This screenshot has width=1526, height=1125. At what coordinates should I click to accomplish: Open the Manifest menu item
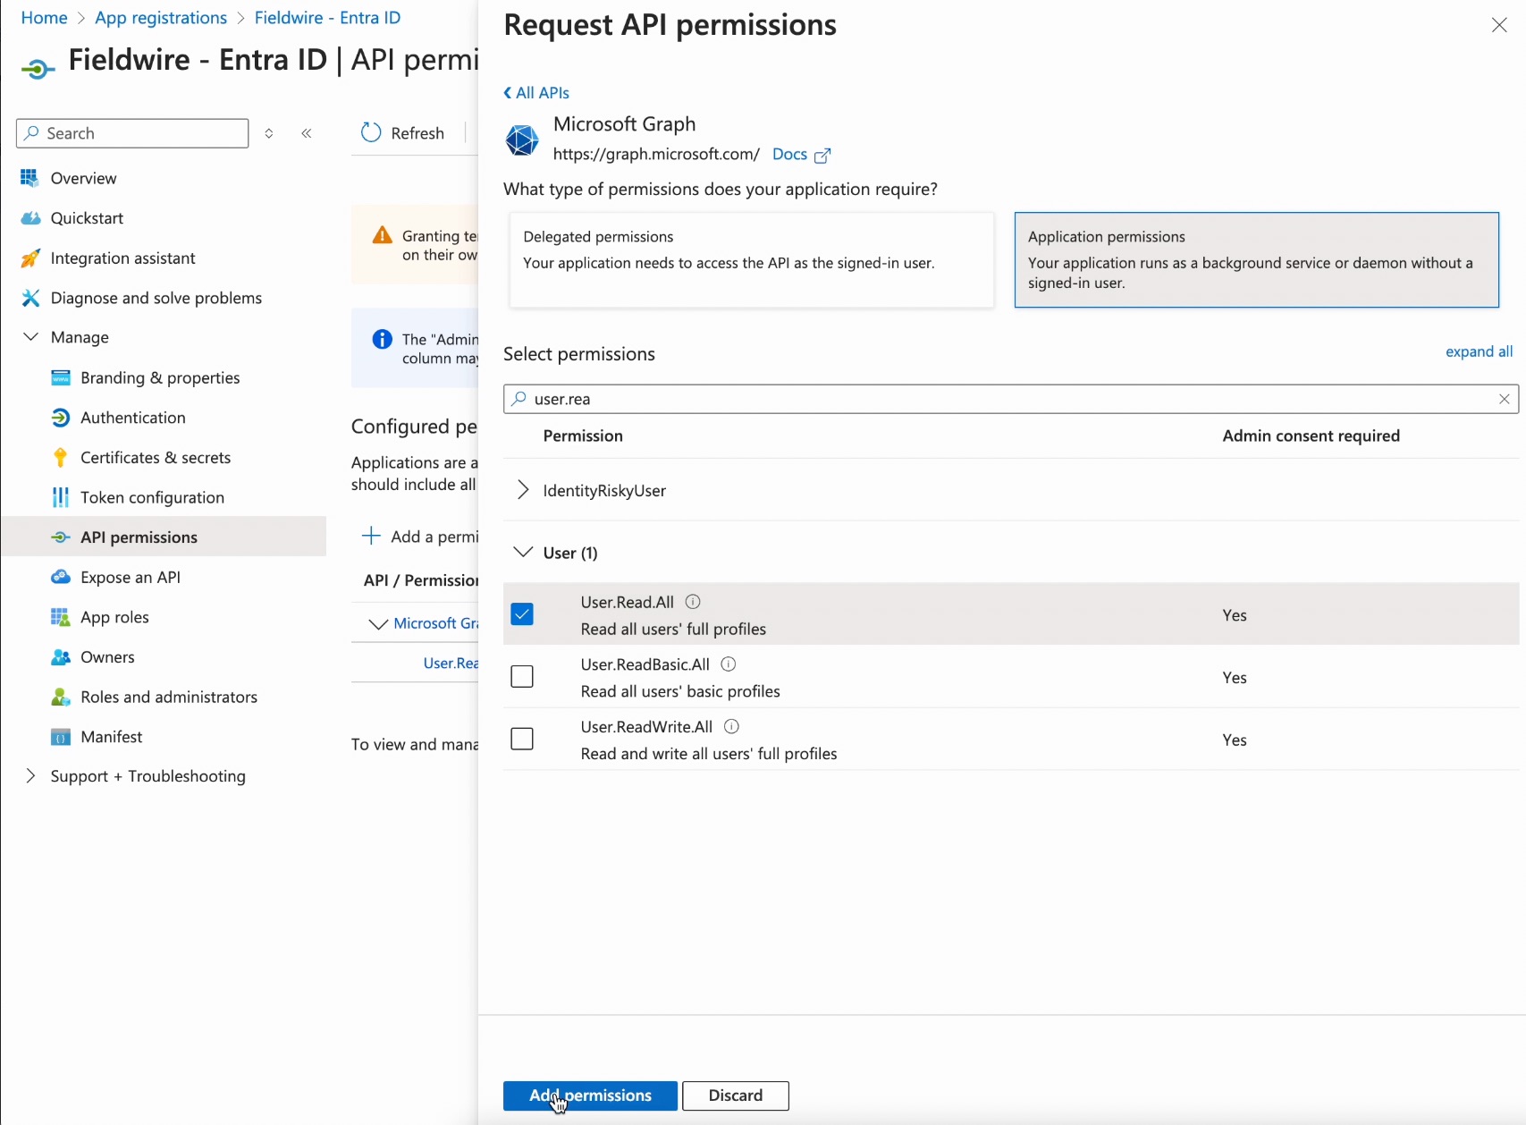[111, 737]
